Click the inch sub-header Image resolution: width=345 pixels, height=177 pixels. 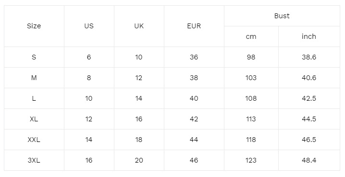[x=309, y=36]
